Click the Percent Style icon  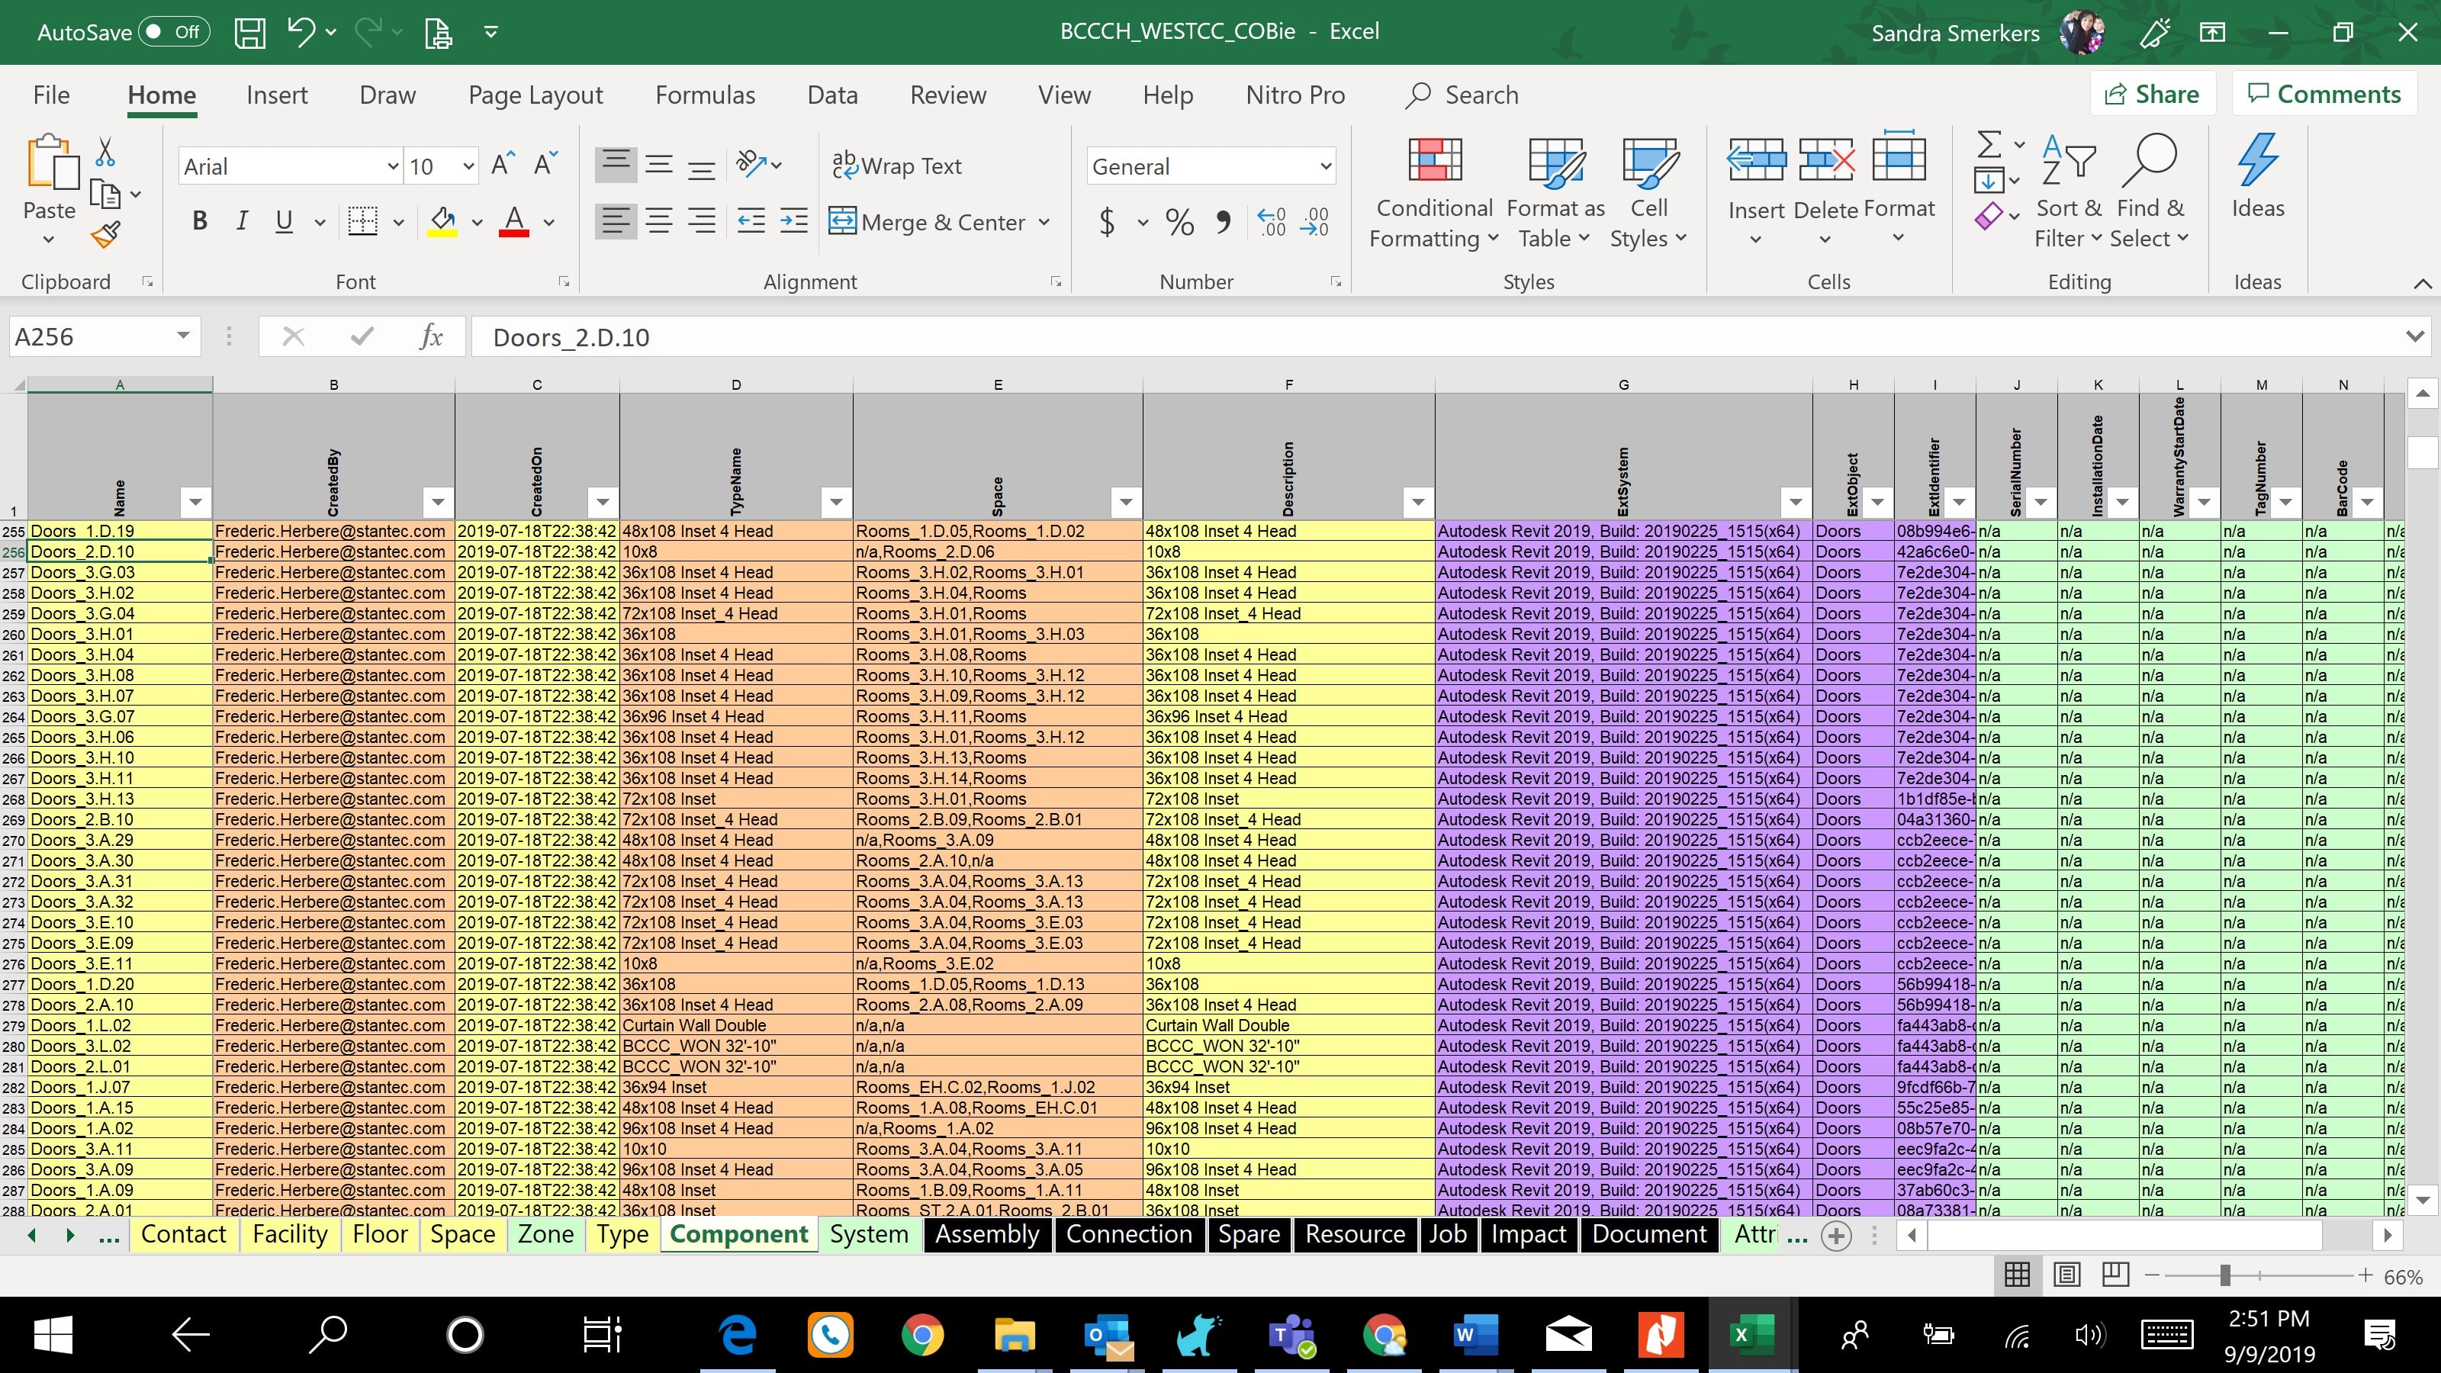[x=1180, y=223]
